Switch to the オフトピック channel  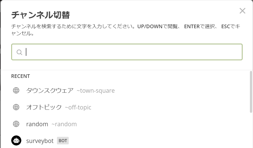click(44, 107)
